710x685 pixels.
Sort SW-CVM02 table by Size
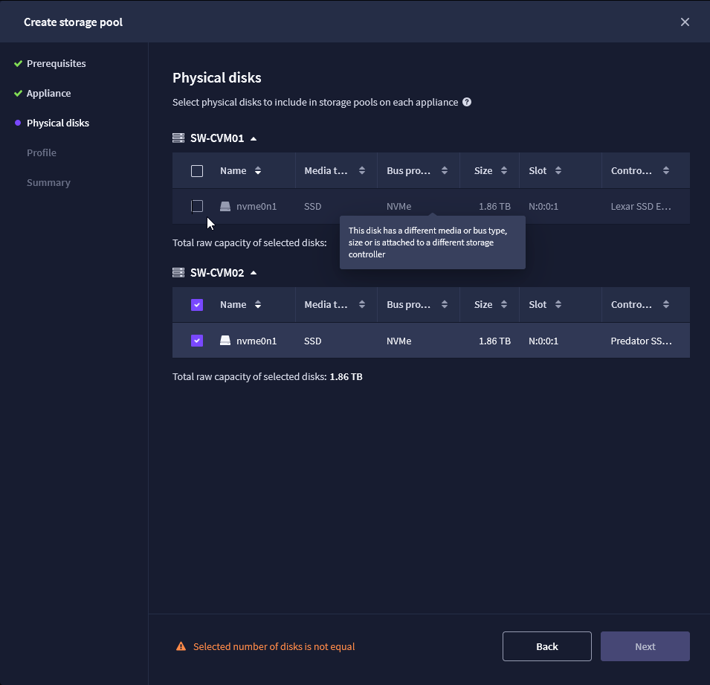[503, 304]
